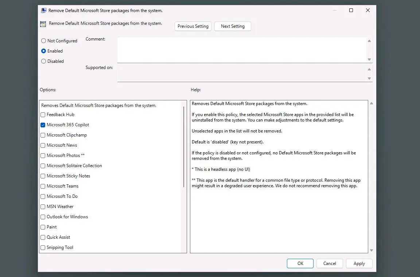Confirm with the OK button

pyautogui.click(x=300, y=263)
